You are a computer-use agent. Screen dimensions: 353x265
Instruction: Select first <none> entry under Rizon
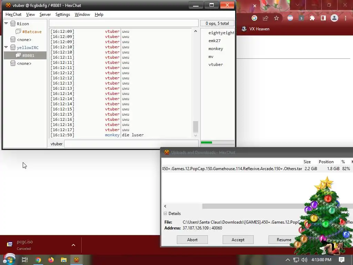[24, 40]
